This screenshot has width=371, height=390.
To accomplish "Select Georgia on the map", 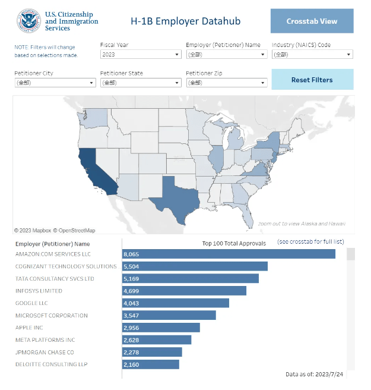I will (x=240, y=194).
